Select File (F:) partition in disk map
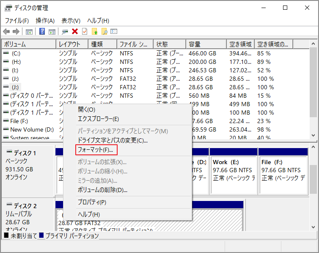319x253 pixels. [x=283, y=171]
